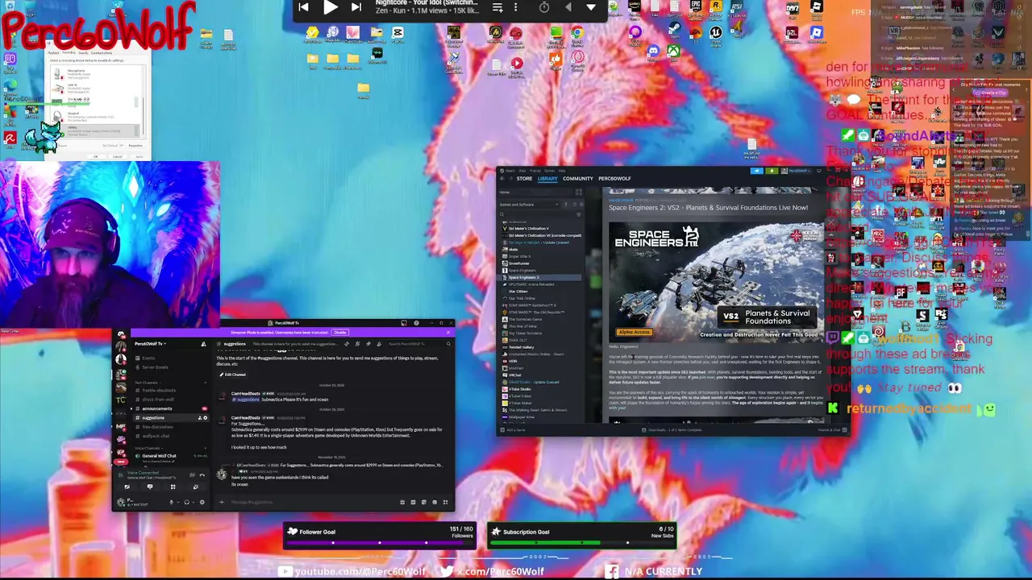Select Sniper Elite 5 in Steam library
This screenshot has width=1032, height=580.
(520, 256)
